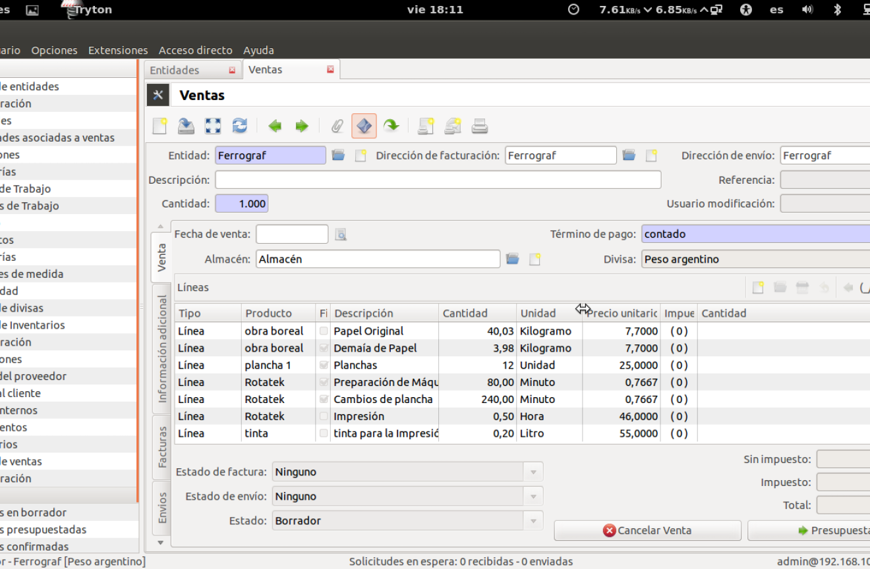Toggle the checkbox in the tinta row

pos(324,433)
